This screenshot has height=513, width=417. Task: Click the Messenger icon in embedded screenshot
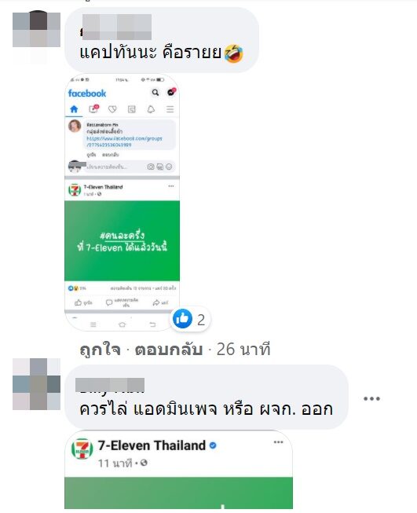pyautogui.click(x=171, y=93)
